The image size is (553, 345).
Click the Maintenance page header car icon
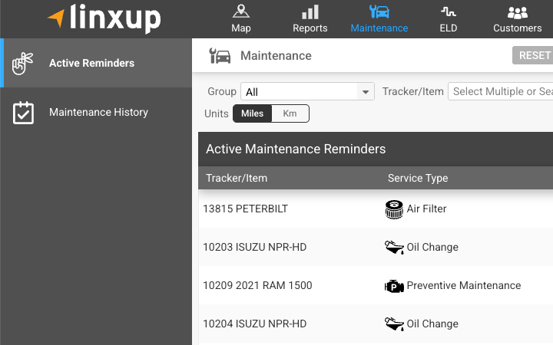pos(220,56)
